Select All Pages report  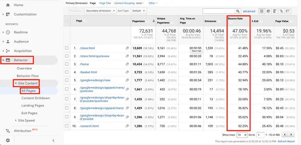[x=28, y=91]
